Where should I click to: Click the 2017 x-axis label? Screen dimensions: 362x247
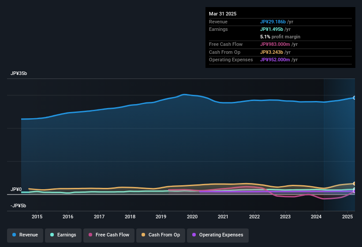99,217
